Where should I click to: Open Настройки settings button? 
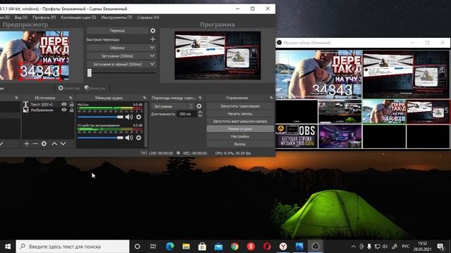(x=240, y=136)
